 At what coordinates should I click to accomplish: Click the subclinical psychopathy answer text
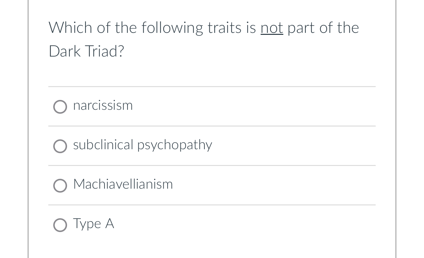142,145
